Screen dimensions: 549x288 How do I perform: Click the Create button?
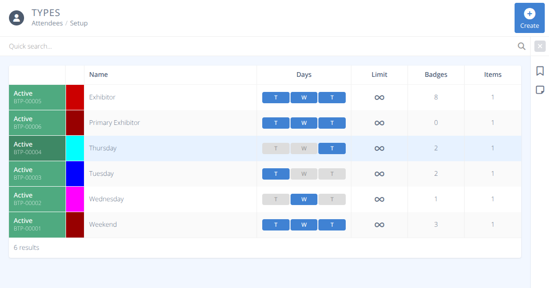click(529, 18)
